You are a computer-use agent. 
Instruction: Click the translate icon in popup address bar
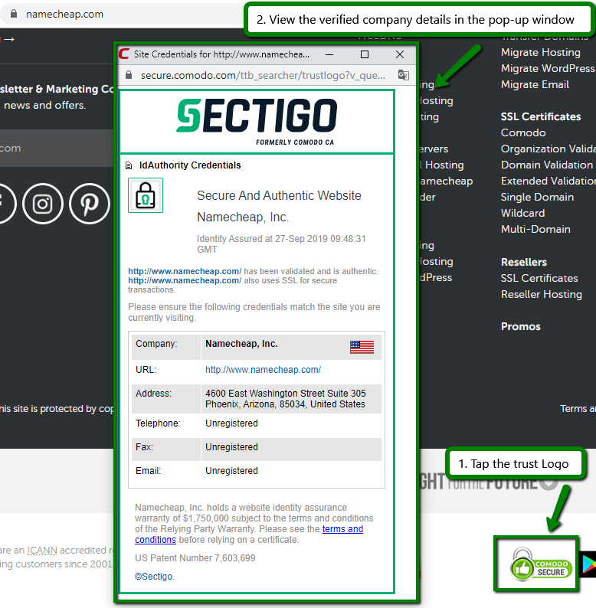(x=404, y=75)
